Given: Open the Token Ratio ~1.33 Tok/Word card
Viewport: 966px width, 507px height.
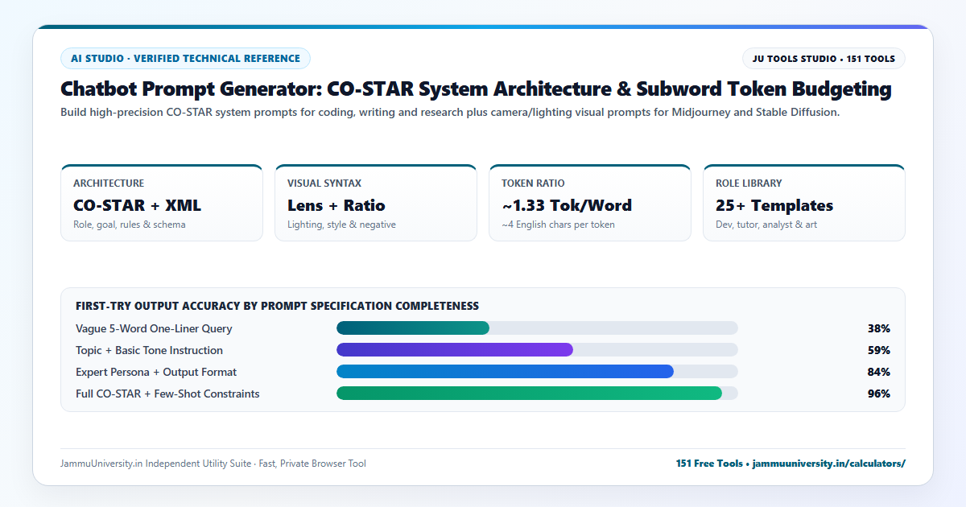Looking at the screenshot, I should click(x=590, y=203).
